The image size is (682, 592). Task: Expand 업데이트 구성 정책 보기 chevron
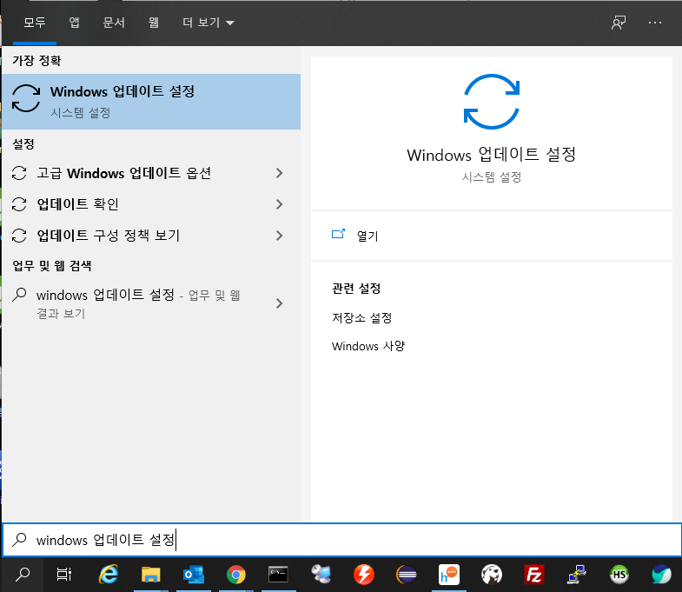point(279,236)
